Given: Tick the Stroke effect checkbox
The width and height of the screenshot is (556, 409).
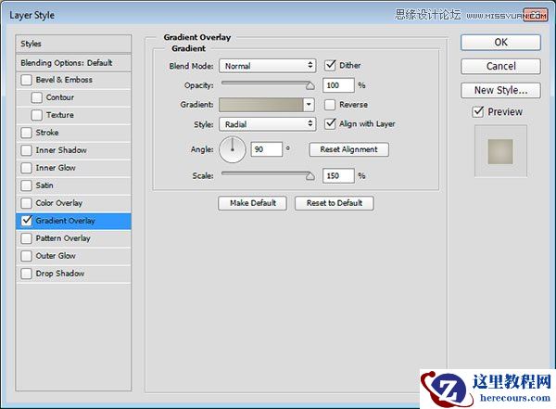Looking at the screenshot, I should (x=26, y=133).
